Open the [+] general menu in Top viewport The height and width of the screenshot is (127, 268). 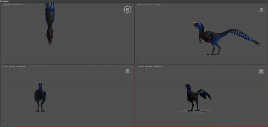click(2, 5)
